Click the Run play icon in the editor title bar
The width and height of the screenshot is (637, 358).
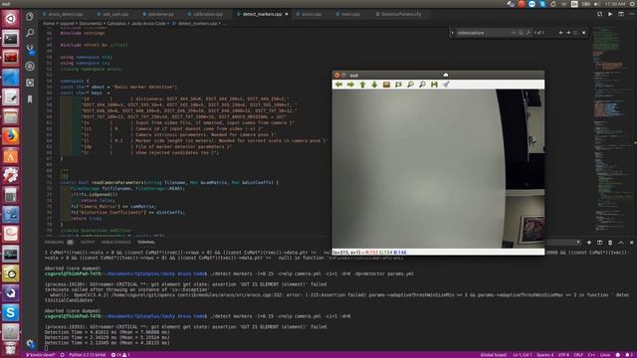(x=610, y=14)
